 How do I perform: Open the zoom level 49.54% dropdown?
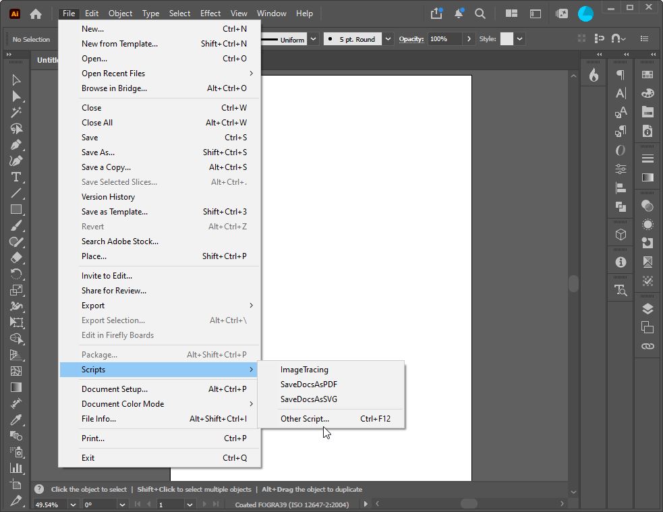73,505
